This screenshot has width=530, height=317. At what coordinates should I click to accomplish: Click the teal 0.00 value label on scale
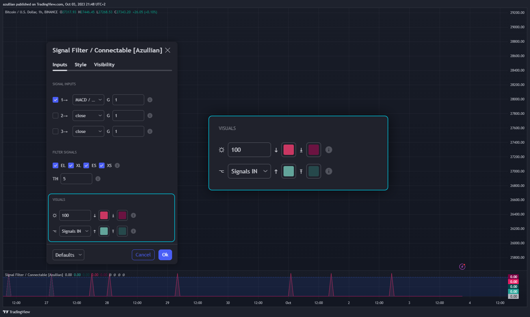(514, 292)
